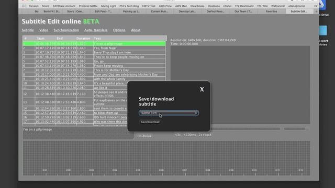The image size is (335, 188).
Task: Click the End column header
Action: tap(60, 38)
